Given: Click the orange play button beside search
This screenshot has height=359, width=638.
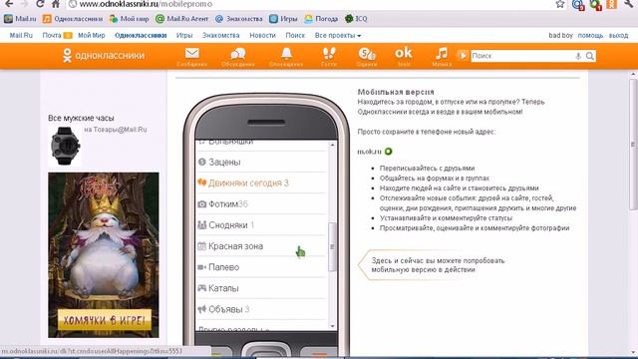Looking at the screenshot, I should tap(463, 56).
